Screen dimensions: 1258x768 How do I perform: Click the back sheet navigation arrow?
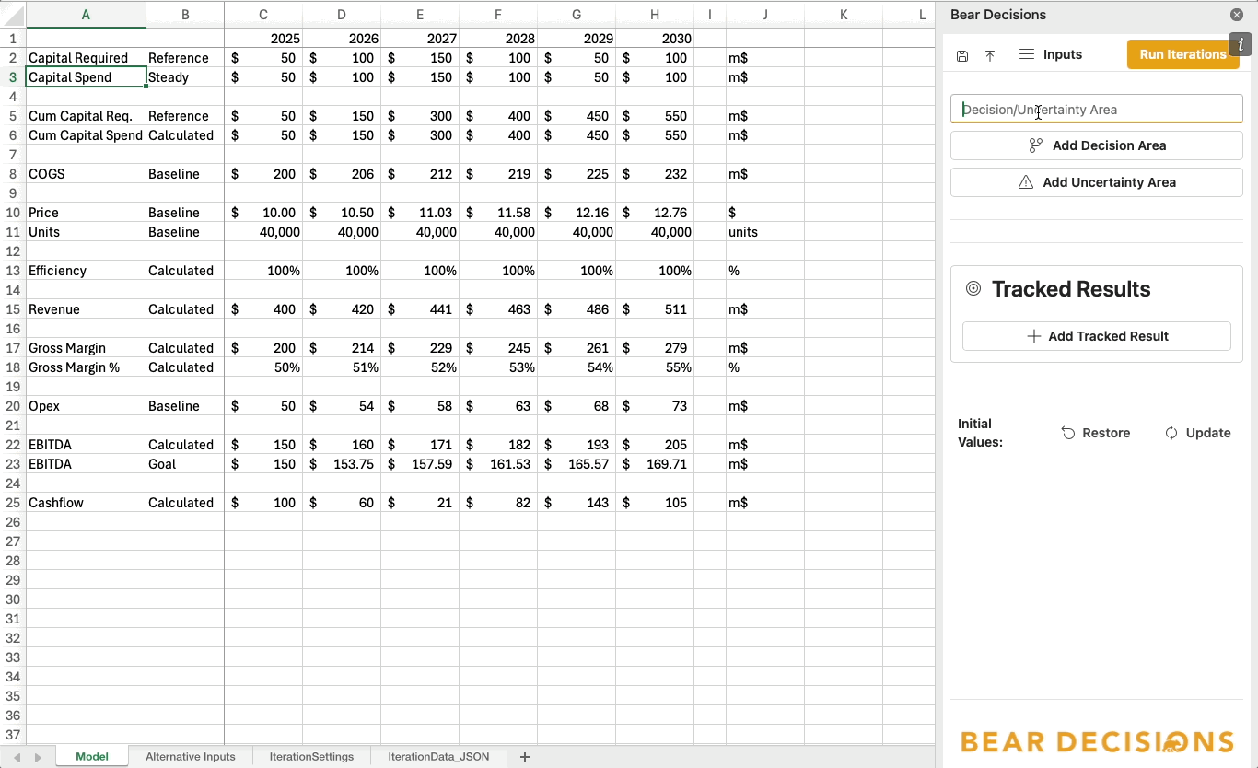pyautogui.click(x=17, y=756)
